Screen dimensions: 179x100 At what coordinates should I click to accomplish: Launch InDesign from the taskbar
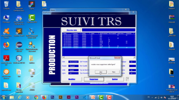(69, 97)
